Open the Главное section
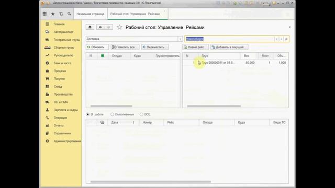The image size is (335, 188). click(x=59, y=24)
